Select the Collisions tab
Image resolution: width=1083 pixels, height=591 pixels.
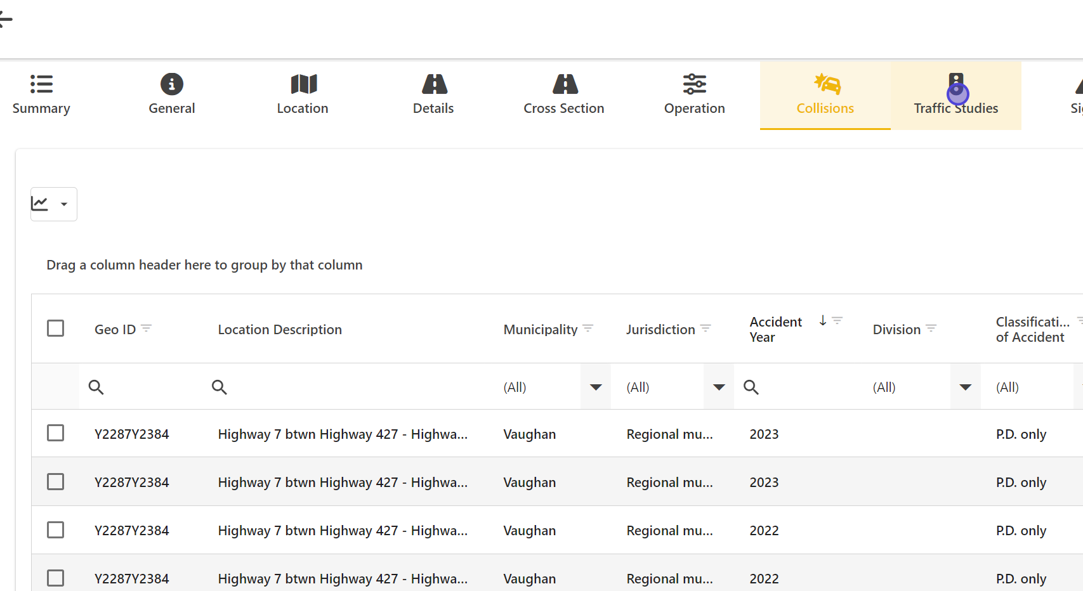(x=825, y=96)
